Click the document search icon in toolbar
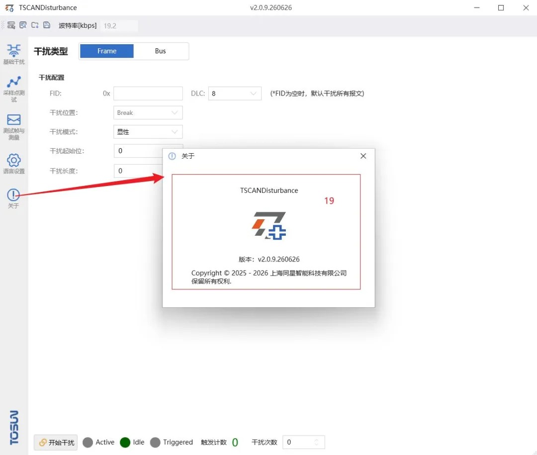Image resolution: width=537 pixels, height=455 pixels. pyautogui.click(x=23, y=25)
